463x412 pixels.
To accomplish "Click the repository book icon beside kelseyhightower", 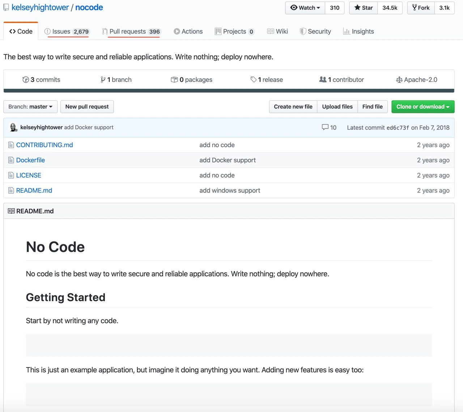I will click(x=6, y=7).
